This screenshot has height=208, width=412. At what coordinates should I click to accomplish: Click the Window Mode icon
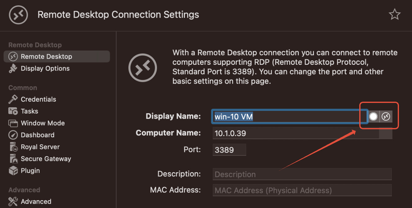coord(13,123)
